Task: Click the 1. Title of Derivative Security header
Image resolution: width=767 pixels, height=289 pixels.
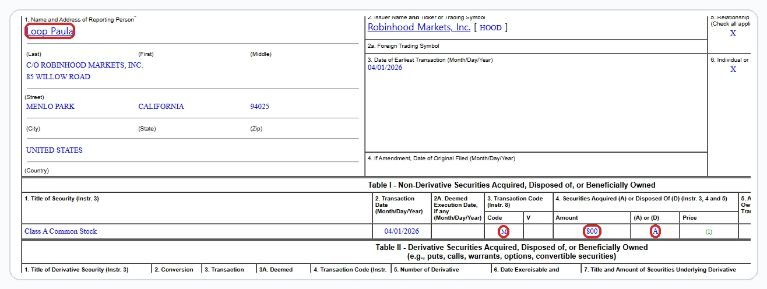Action: [x=76, y=270]
